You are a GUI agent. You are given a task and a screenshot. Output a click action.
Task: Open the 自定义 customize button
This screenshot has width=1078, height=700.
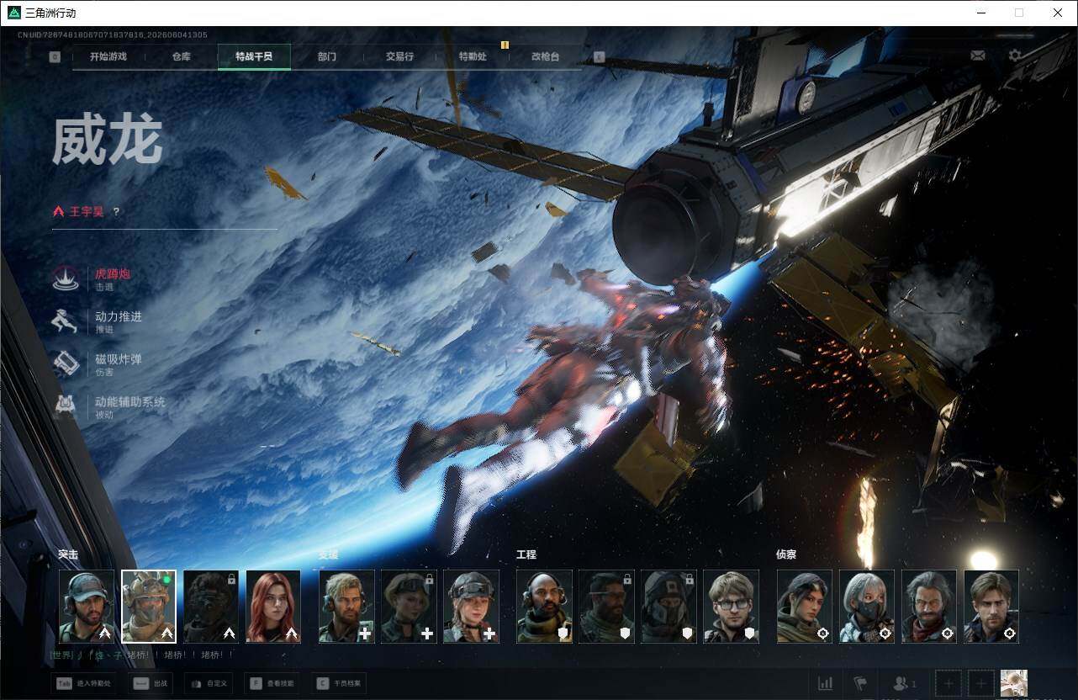(209, 683)
